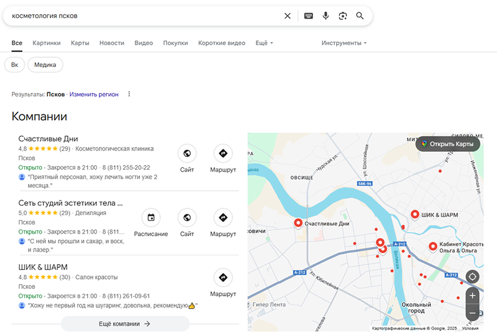The height and width of the screenshot is (336, 497).
Task: Switch to the Карты tab
Action: click(80, 43)
